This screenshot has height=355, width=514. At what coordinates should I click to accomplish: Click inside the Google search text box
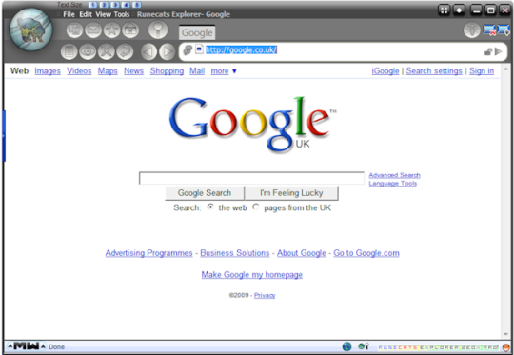click(x=251, y=178)
